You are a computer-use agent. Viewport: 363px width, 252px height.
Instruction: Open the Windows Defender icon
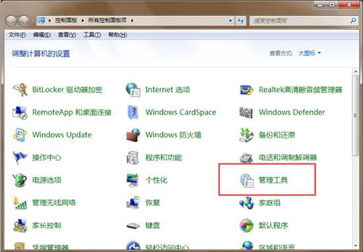click(246, 112)
